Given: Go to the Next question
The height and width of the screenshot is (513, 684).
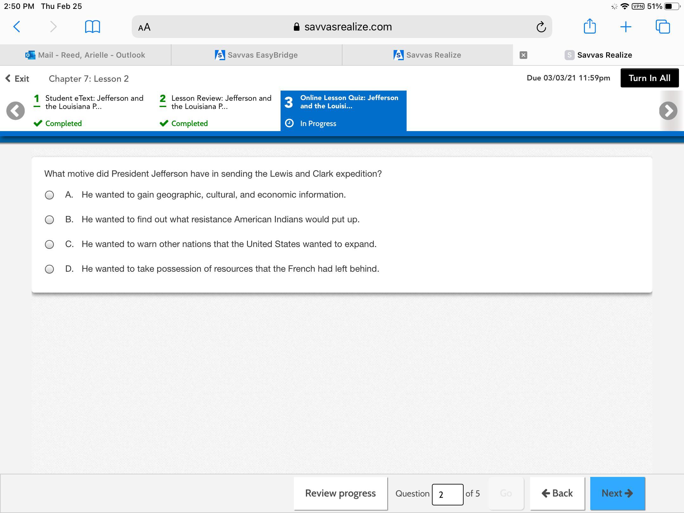Looking at the screenshot, I should click(x=617, y=493).
